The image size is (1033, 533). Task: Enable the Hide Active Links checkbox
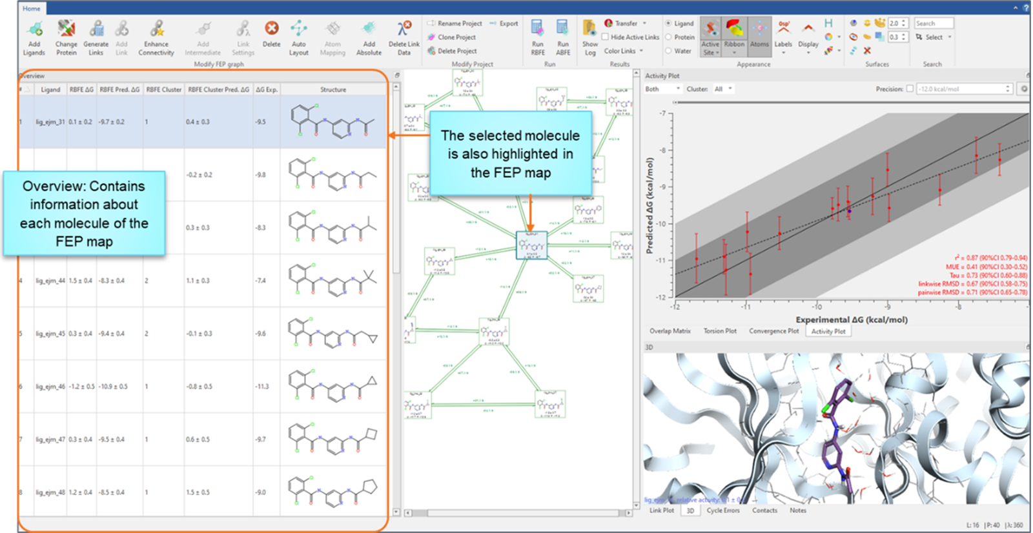coord(606,37)
